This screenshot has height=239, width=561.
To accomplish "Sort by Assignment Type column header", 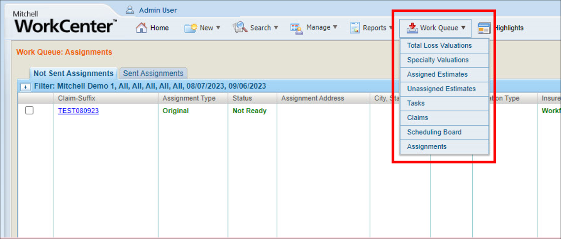I will (189, 98).
